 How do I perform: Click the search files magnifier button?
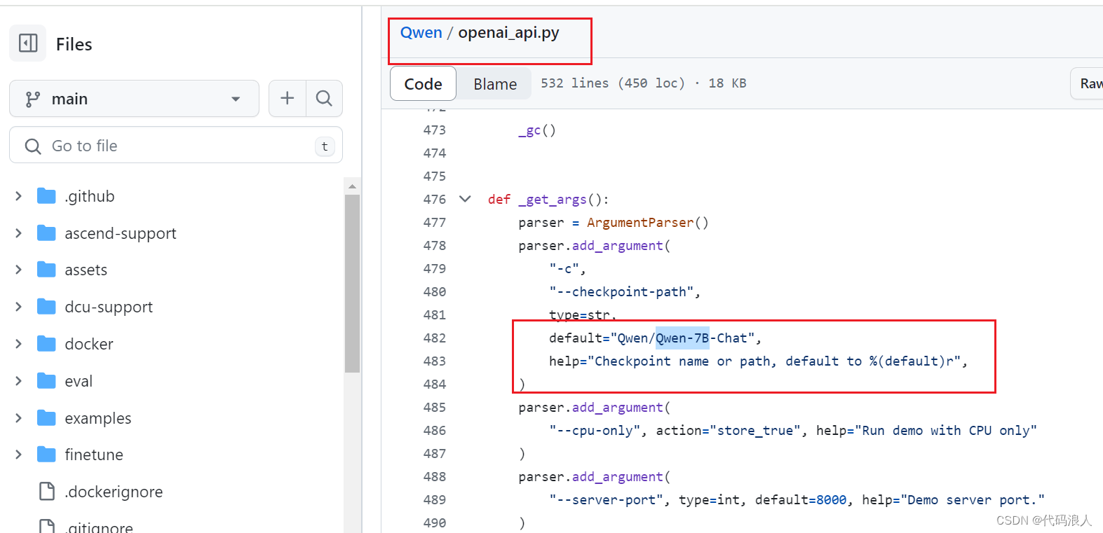tap(324, 99)
